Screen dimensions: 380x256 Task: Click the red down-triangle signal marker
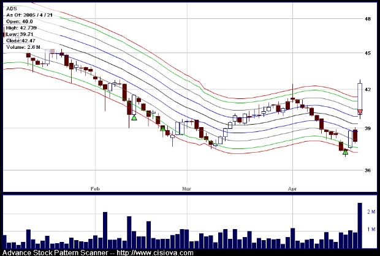point(360,112)
